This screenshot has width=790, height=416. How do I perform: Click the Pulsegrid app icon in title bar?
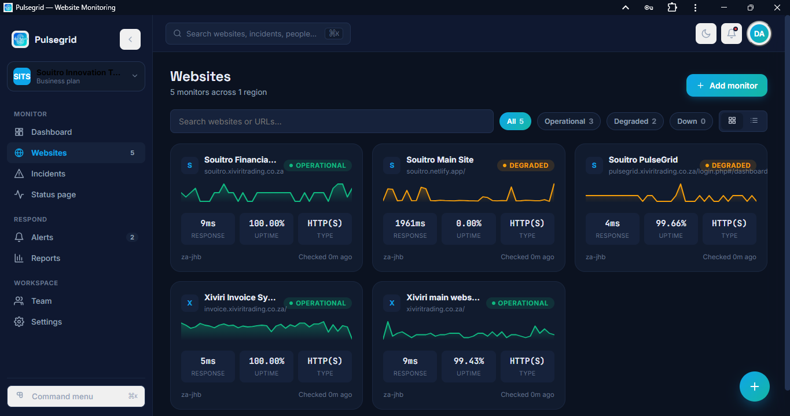(8, 8)
